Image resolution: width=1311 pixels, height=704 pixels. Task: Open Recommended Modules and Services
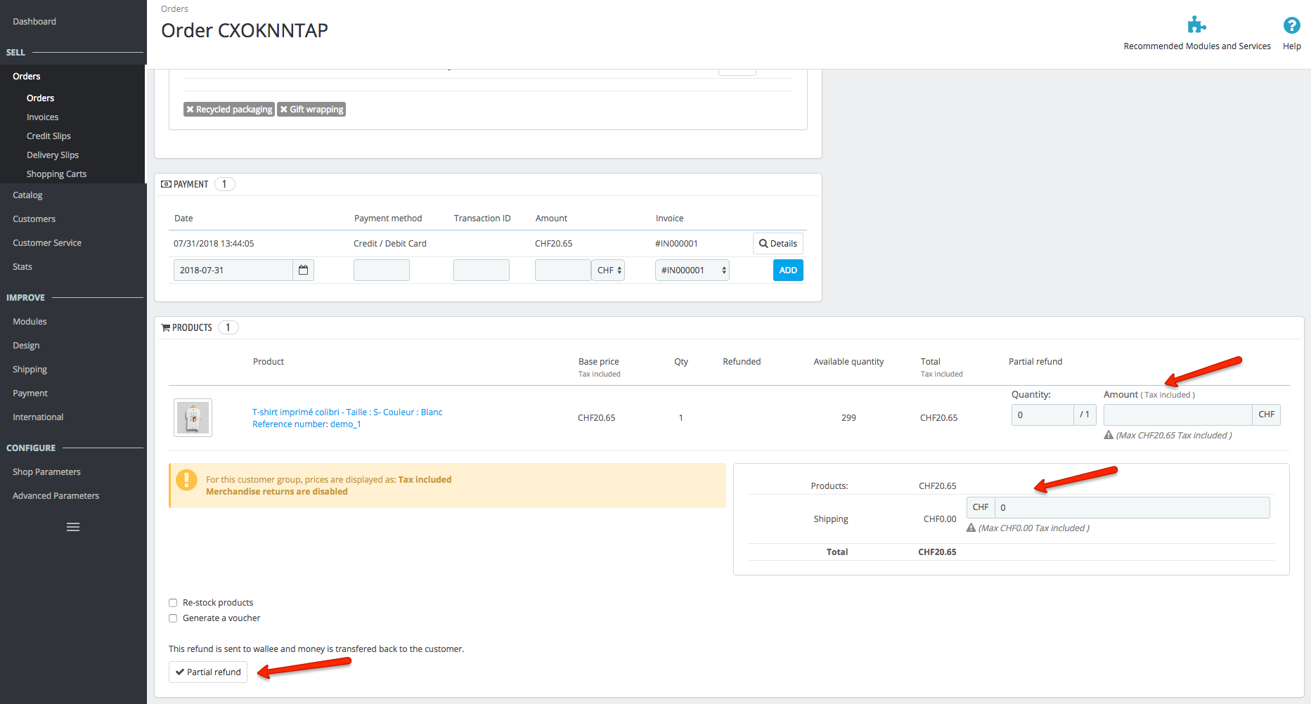[1197, 26]
